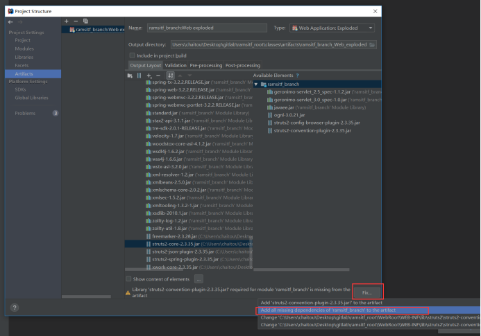This screenshot has width=481, height=336.
Task: Remove element from output layout toolbar
Action: tap(158, 76)
